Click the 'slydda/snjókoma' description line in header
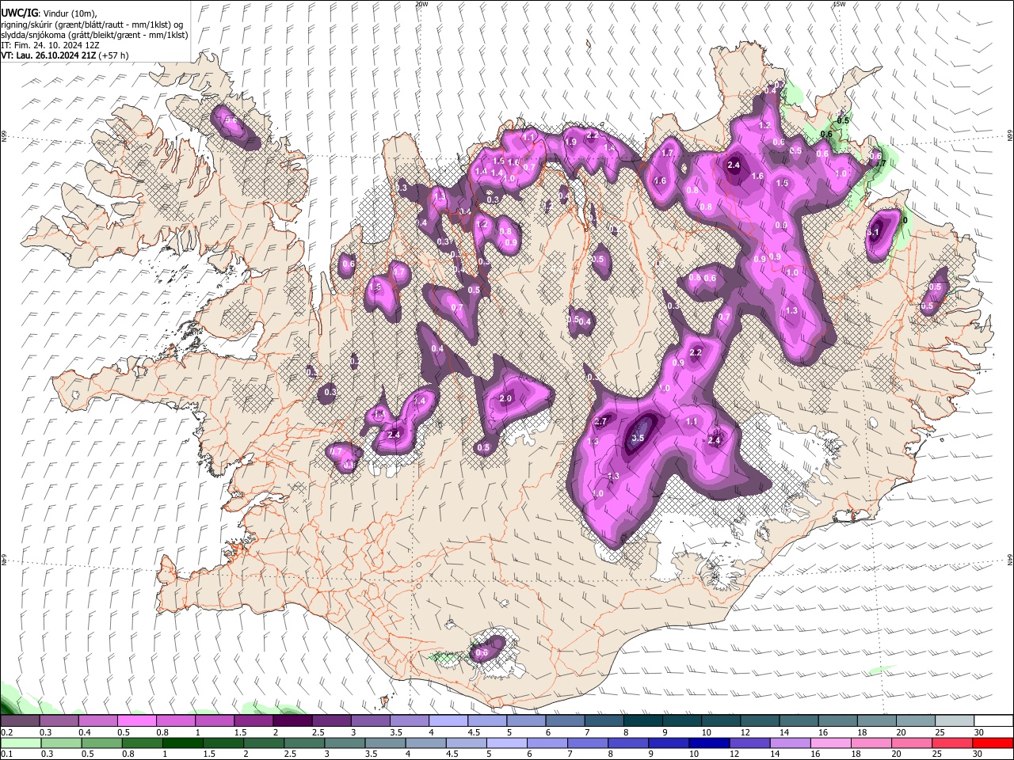The width and height of the screenshot is (1014, 760). (x=94, y=35)
